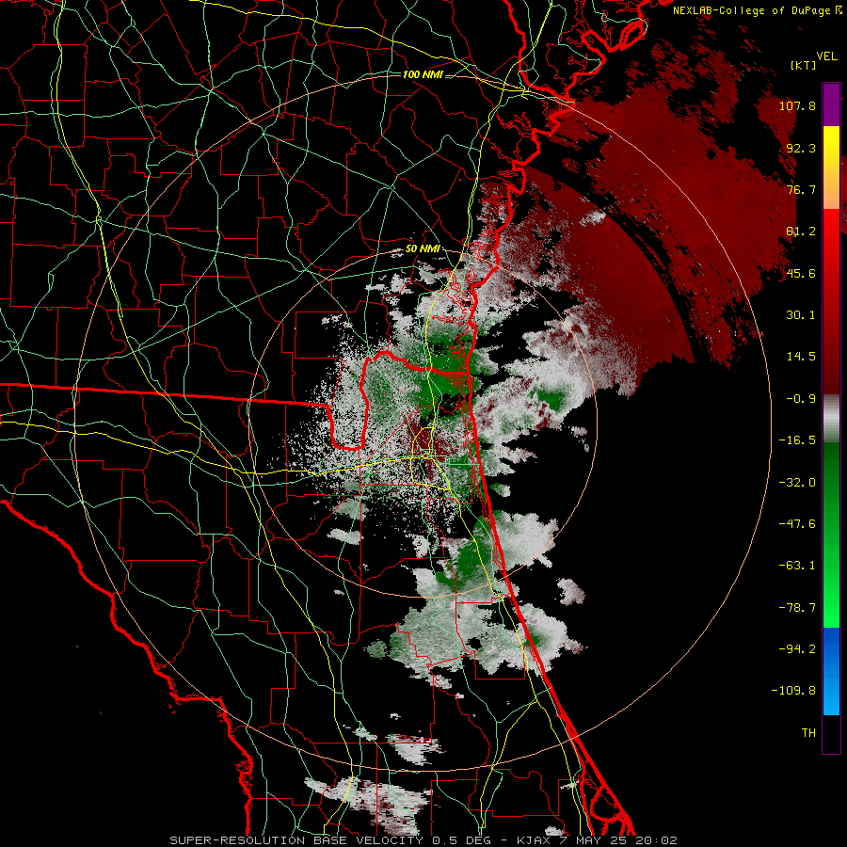
Task: Select the -63.1 legend value
Action: (797, 565)
